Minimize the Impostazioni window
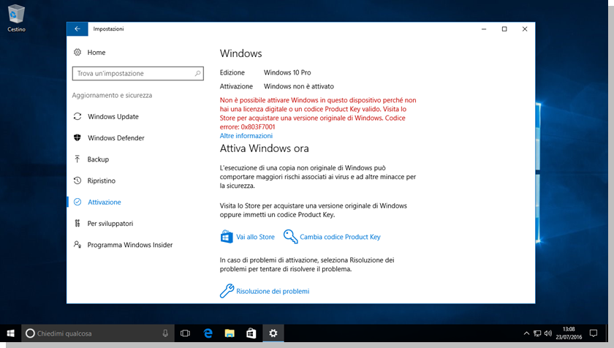Viewport: 614px width, 348px height. click(484, 29)
